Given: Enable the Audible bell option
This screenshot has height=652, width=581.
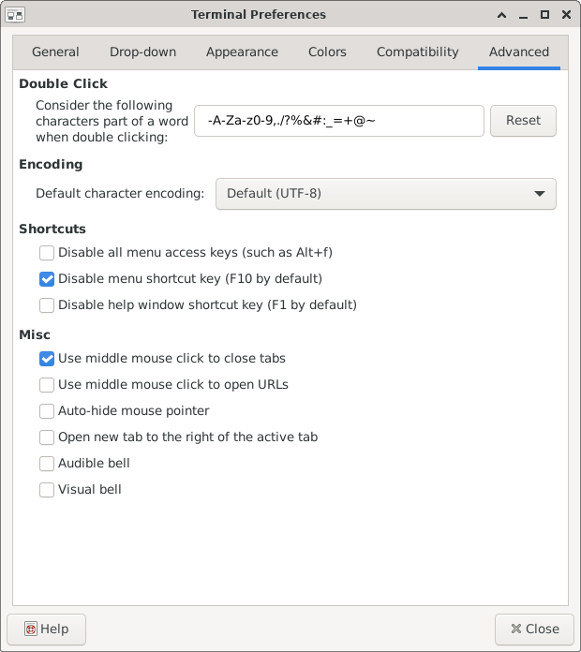Looking at the screenshot, I should point(47,464).
